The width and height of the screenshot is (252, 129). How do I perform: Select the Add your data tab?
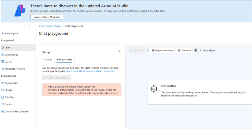pyautogui.click(x=64, y=60)
